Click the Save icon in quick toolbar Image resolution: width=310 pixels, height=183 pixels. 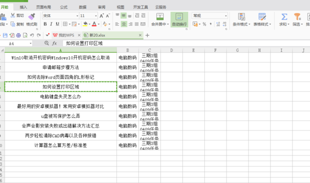pyautogui.click(x=5, y=35)
